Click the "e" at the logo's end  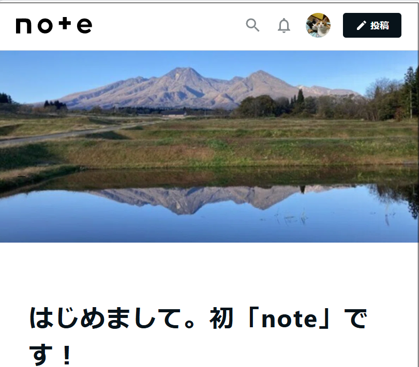85,26
